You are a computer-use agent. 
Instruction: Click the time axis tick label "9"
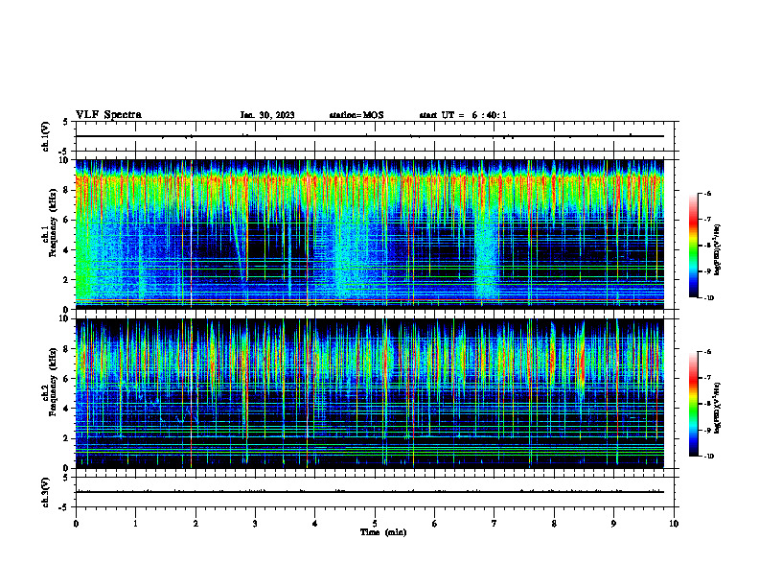[x=613, y=524]
